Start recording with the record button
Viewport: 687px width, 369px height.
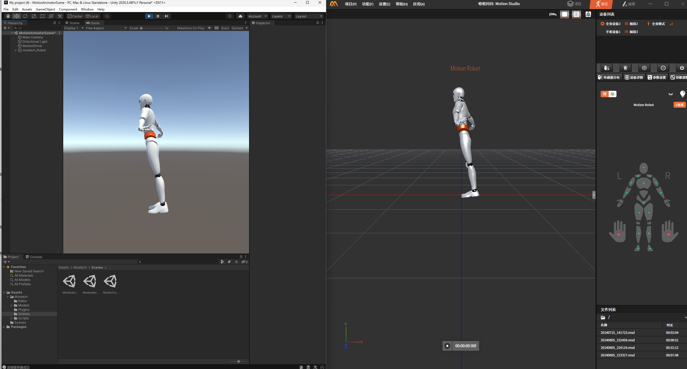click(447, 346)
